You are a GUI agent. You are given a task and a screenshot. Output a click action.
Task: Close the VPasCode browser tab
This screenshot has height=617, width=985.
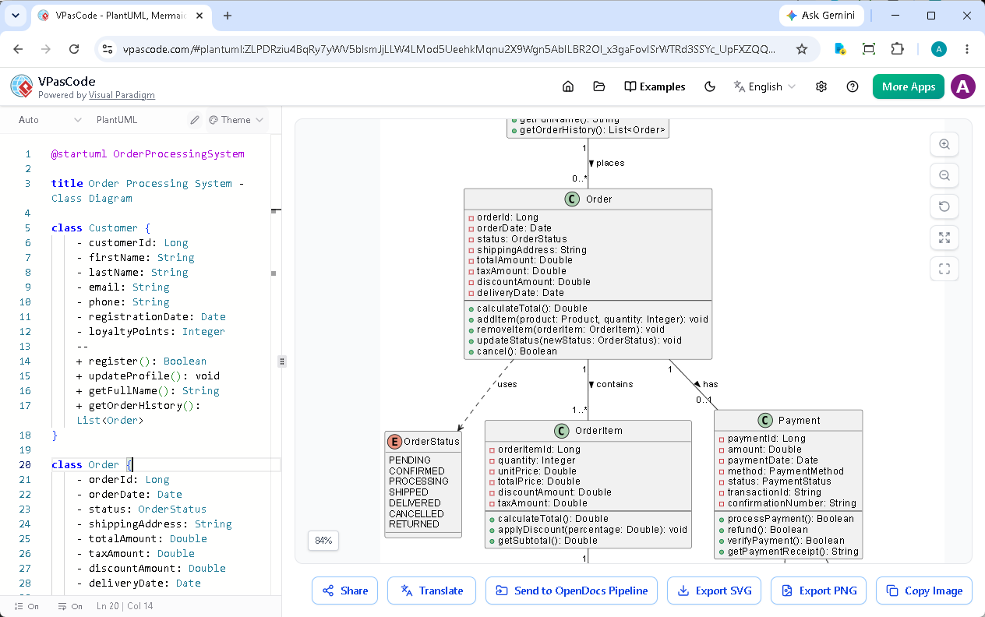199,16
